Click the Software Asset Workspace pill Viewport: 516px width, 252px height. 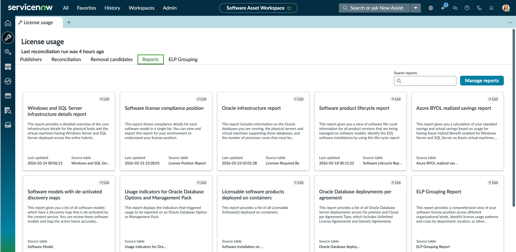[258, 8]
